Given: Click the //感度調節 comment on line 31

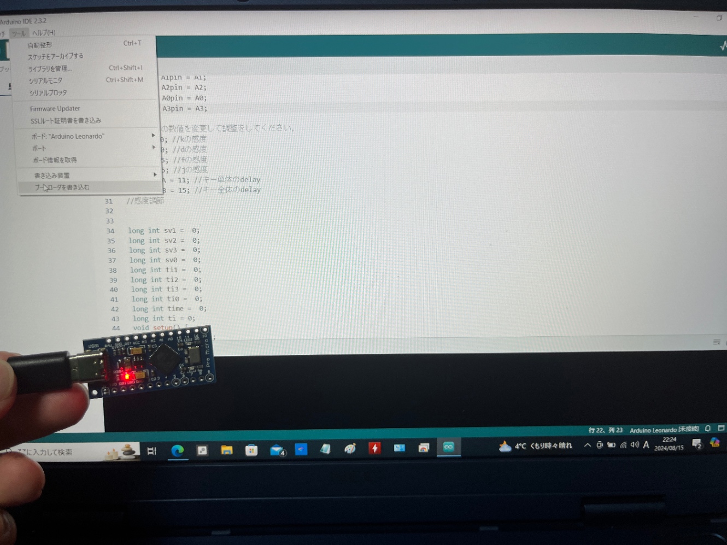Looking at the screenshot, I should pyautogui.click(x=145, y=201).
